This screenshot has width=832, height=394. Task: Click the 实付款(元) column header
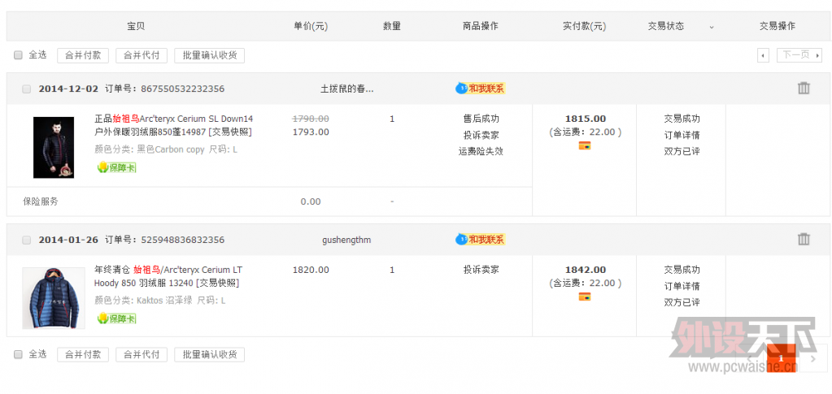point(585,26)
